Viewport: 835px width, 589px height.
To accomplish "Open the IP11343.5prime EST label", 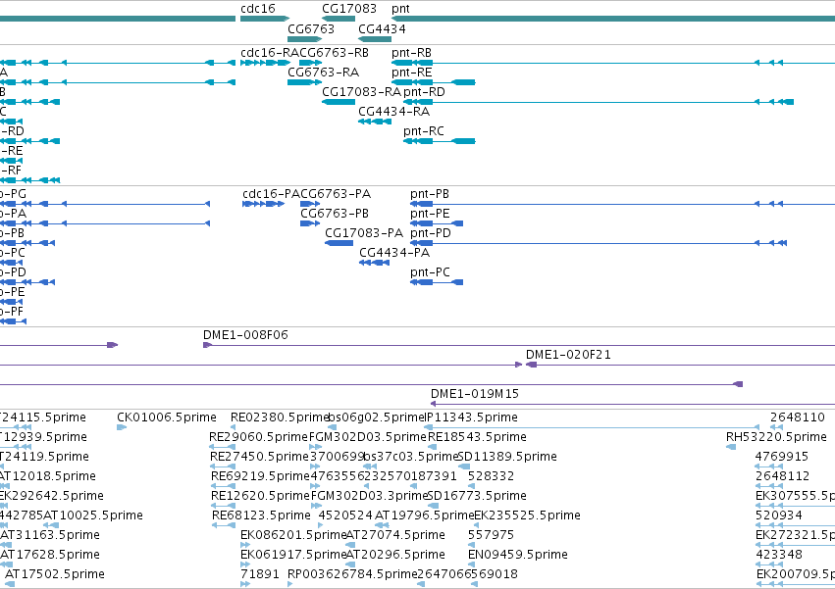I will (x=470, y=417).
